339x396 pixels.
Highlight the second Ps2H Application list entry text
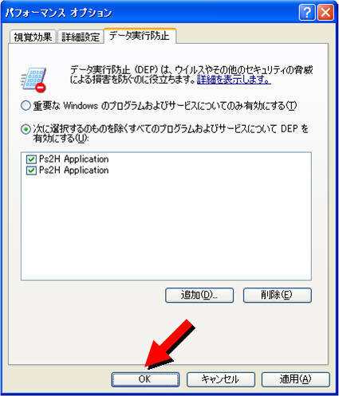[73, 170]
